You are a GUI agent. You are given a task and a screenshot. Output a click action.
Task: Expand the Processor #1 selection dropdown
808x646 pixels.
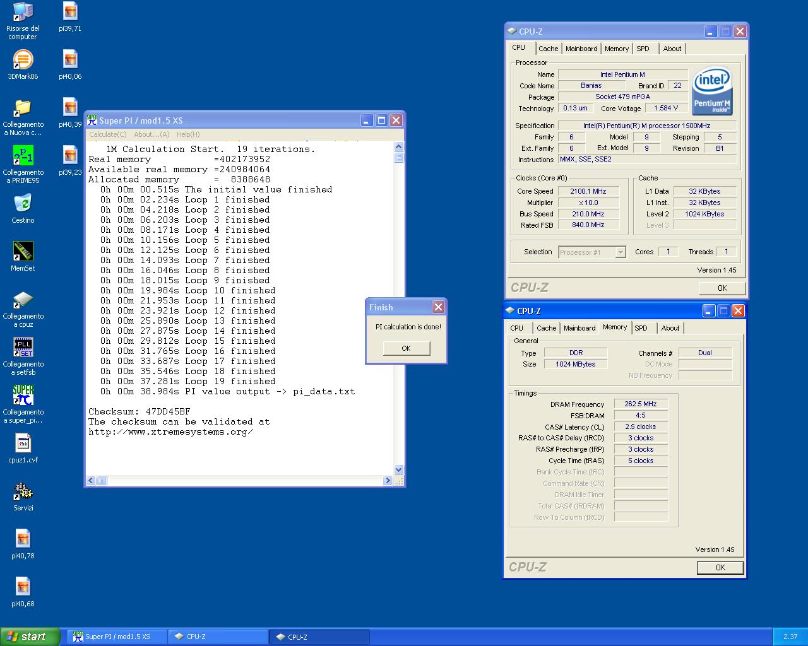click(x=621, y=252)
